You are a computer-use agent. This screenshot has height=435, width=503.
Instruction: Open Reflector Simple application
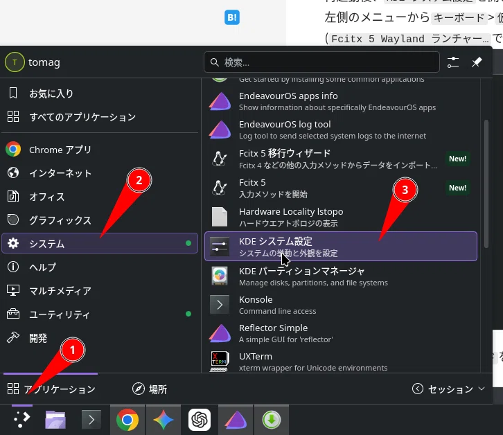pyautogui.click(x=341, y=333)
